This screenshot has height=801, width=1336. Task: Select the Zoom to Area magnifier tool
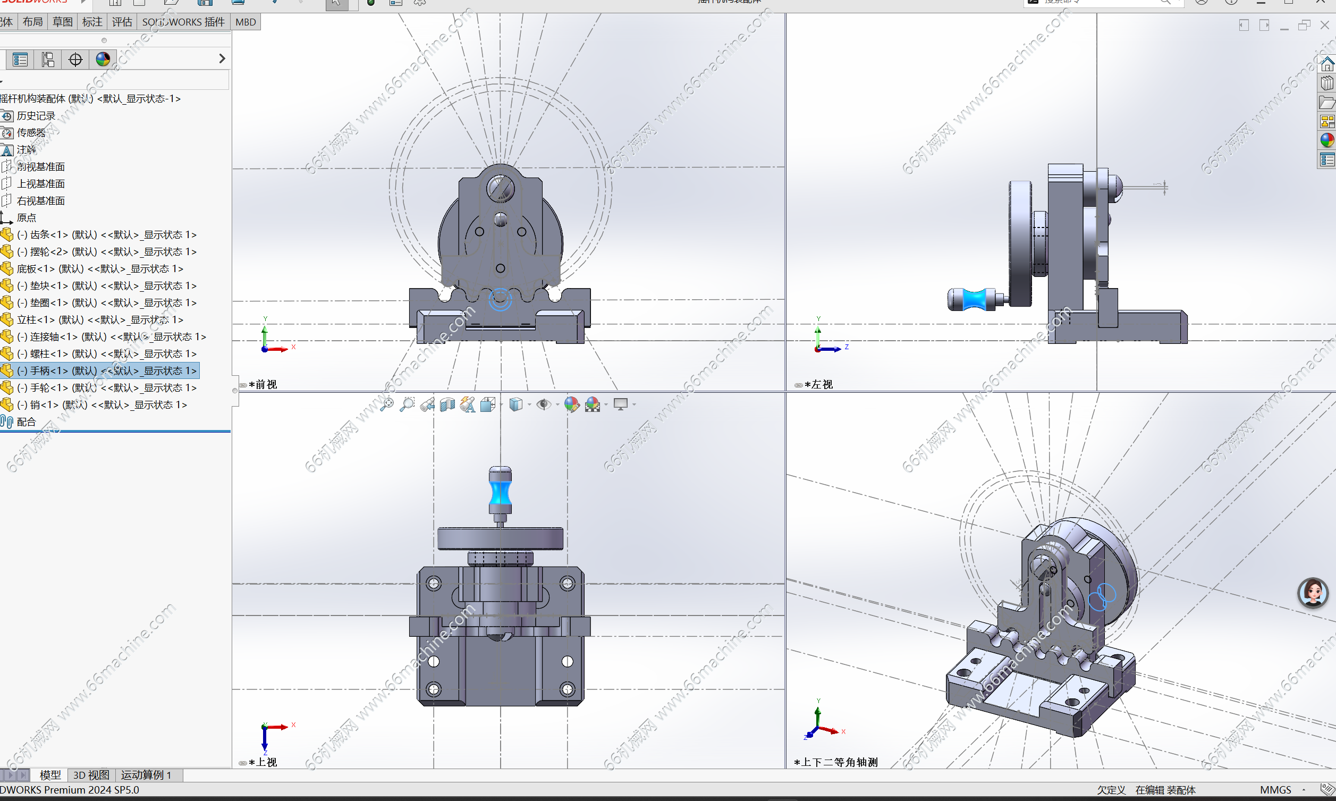pyautogui.click(x=407, y=404)
